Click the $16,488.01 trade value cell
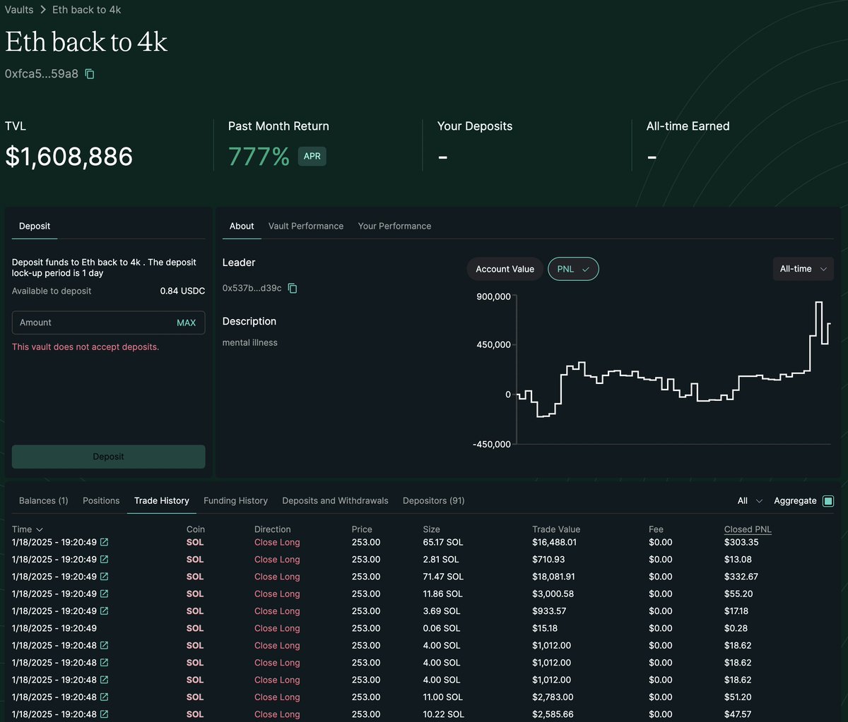This screenshot has height=722, width=848. 555,542
